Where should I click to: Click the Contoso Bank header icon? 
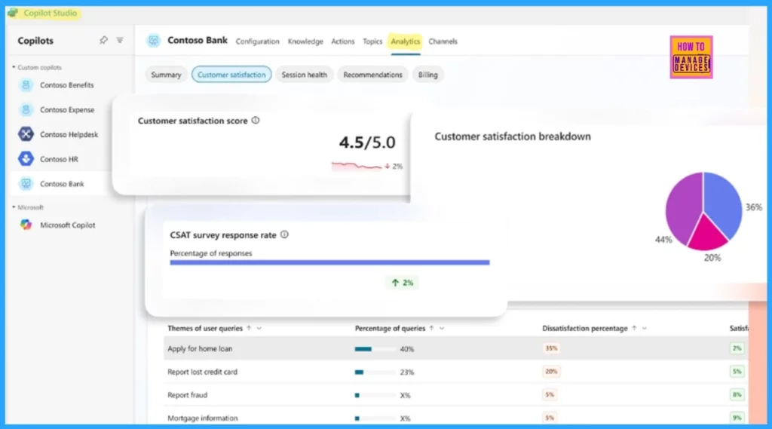[154, 41]
